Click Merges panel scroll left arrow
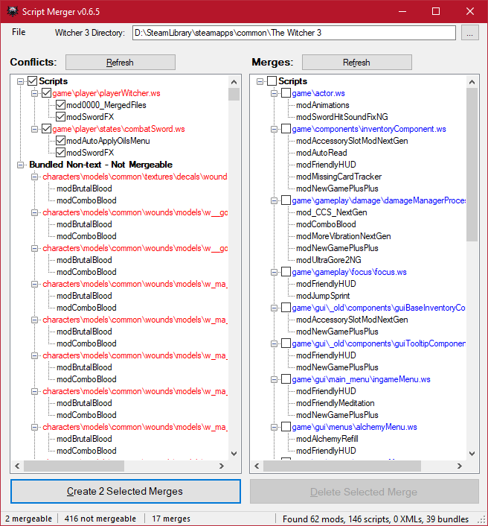This screenshot has height=526, width=488. (257, 466)
